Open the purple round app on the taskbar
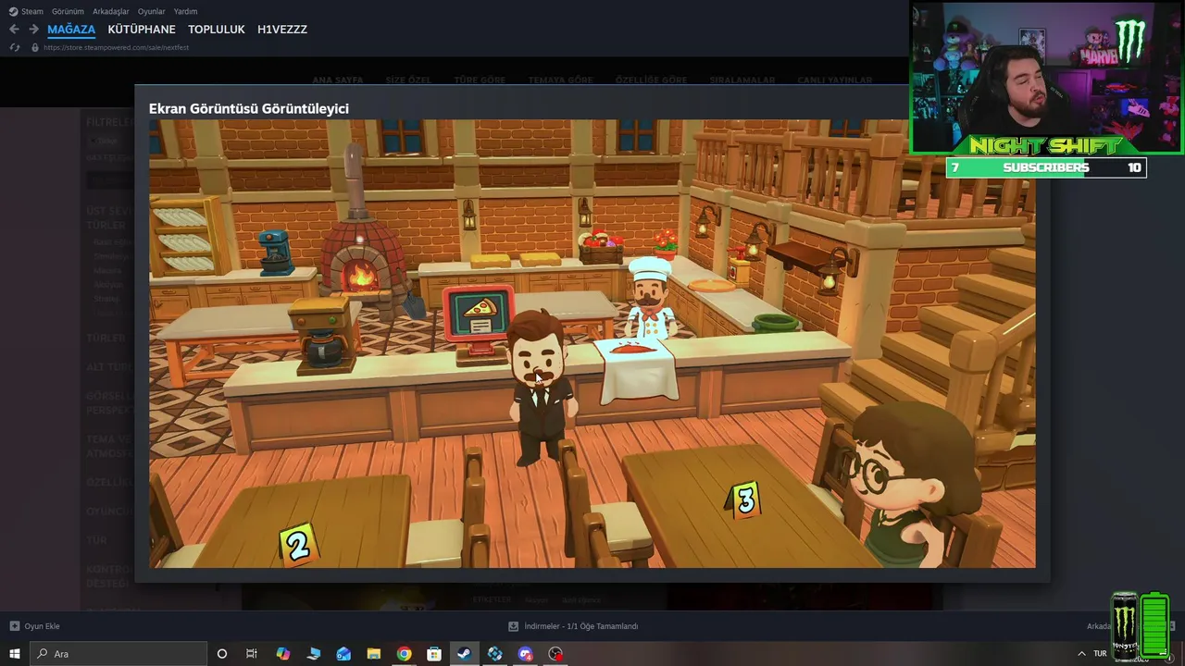Image resolution: width=1185 pixels, height=666 pixels. tap(526, 654)
